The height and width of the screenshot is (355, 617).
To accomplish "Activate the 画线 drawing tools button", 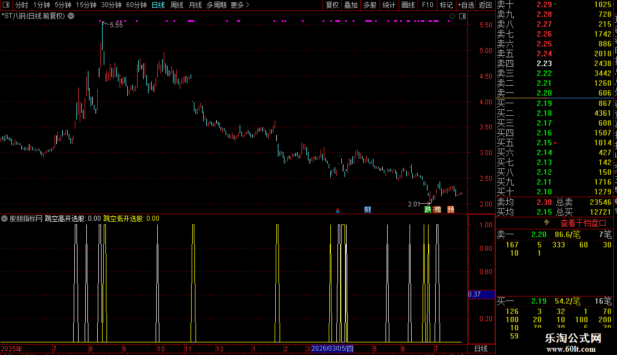I will tap(408, 5).
